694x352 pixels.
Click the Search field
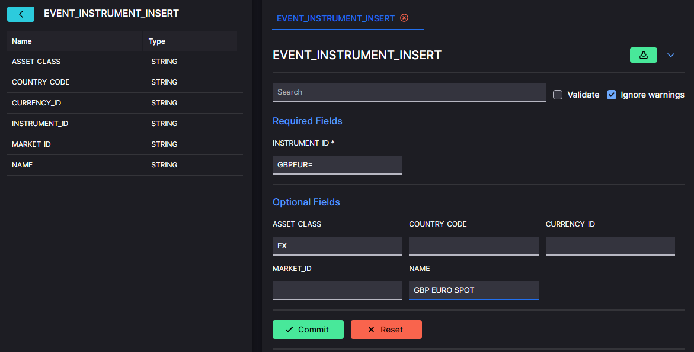[x=409, y=92]
